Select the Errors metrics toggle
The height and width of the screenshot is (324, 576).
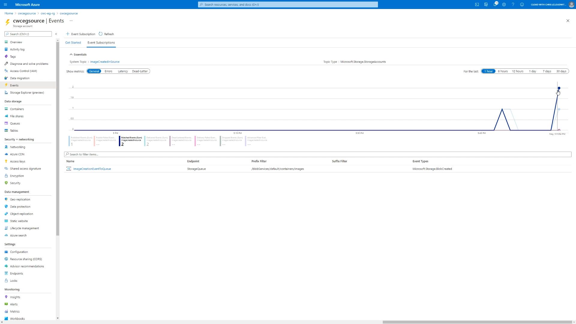coord(108,71)
